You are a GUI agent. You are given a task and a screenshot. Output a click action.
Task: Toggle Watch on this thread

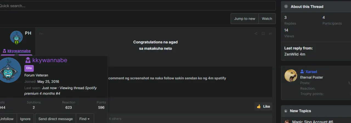click(x=267, y=19)
